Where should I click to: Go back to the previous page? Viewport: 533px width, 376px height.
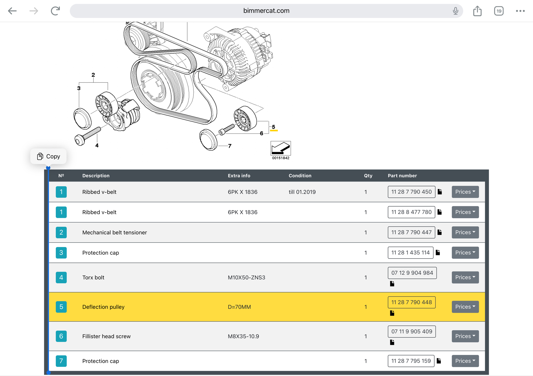pyautogui.click(x=12, y=11)
